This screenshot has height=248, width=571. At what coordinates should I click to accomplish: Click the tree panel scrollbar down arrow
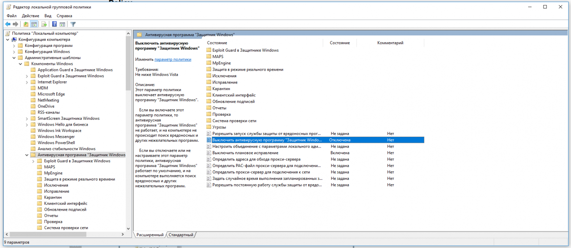point(128,229)
